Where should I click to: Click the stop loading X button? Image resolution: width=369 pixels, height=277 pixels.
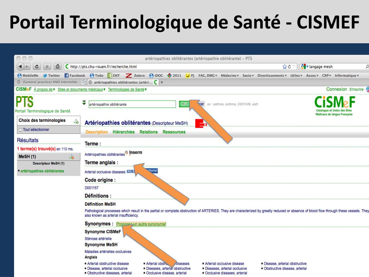click(47, 67)
